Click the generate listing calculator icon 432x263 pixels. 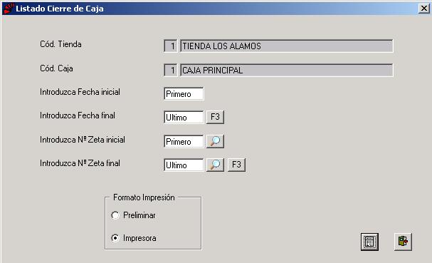tap(369, 242)
